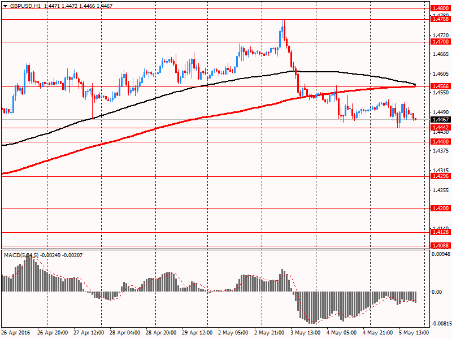Click the 1.4088 red price level label
Viewport: 452px width, 339px height.
tap(440, 246)
